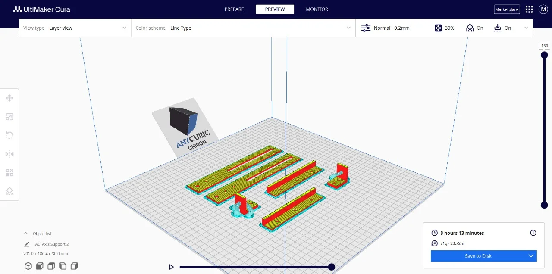Screen dimensions: 552x274
Task: Expand the print settings panel chevron
Action: [526, 28]
